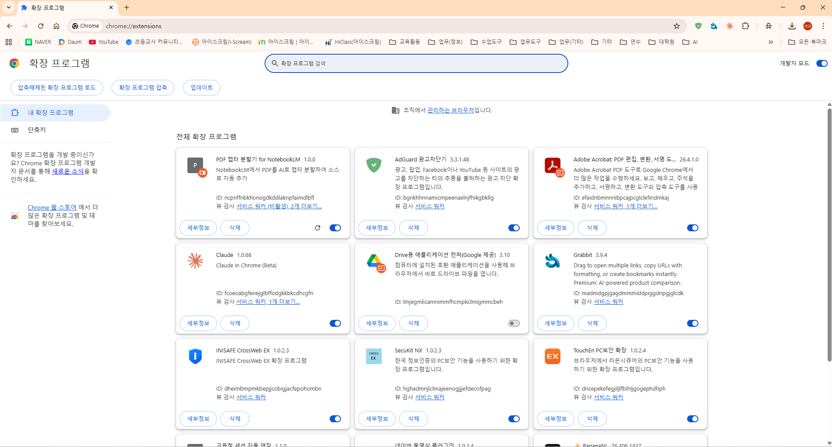Toggle 개발자 모드 developer mode switch
832x447 pixels.
click(x=822, y=63)
